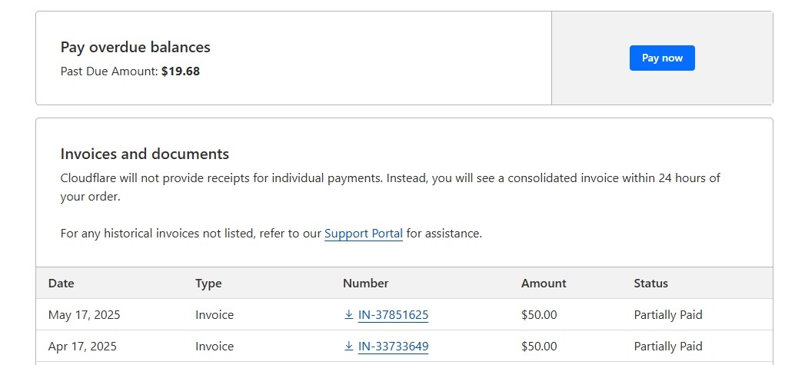The height and width of the screenshot is (365, 805).
Task: Click Partially Paid status of May invoice
Action: (x=668, y=315)
